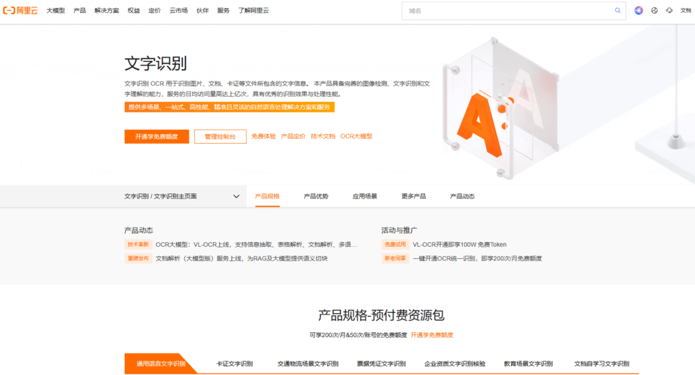Open the 免费体验 link

coord(263,136)
